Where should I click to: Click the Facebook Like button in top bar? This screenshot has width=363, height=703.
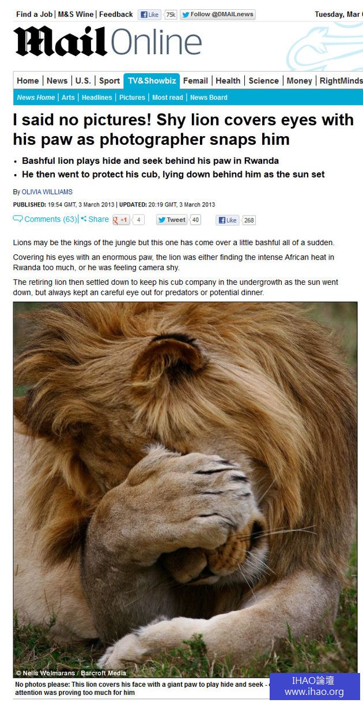pos(150,15)
